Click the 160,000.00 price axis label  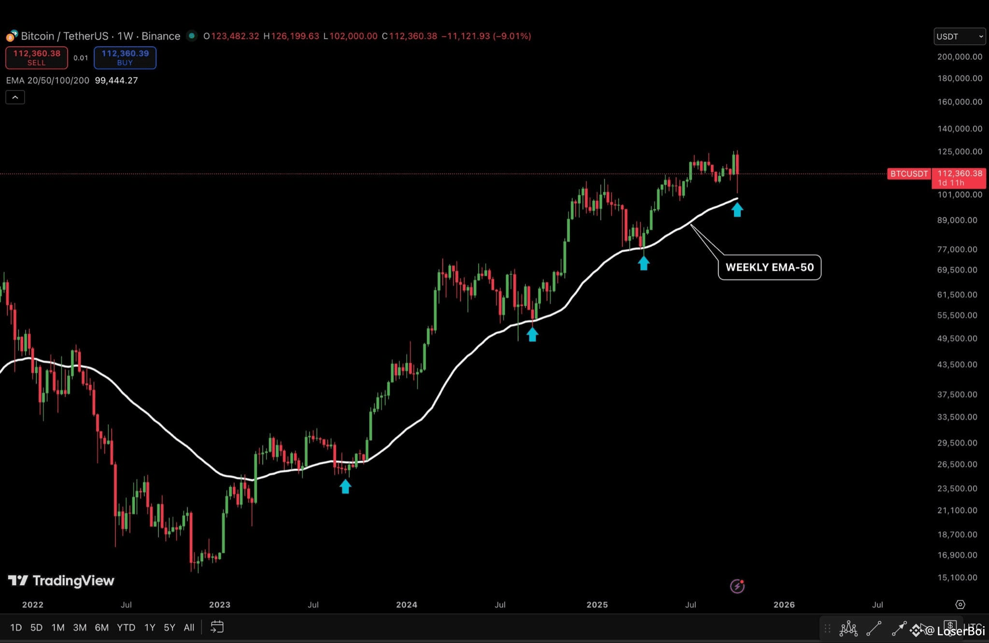tap(960, 102)
